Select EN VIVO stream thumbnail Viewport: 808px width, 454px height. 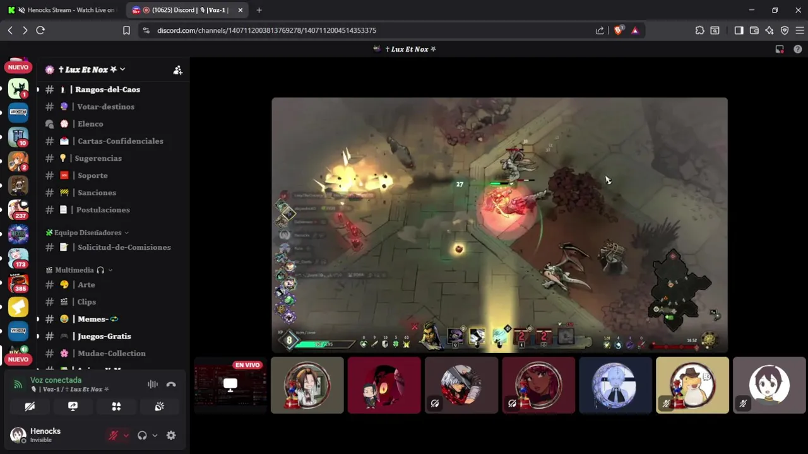[230, 385]
